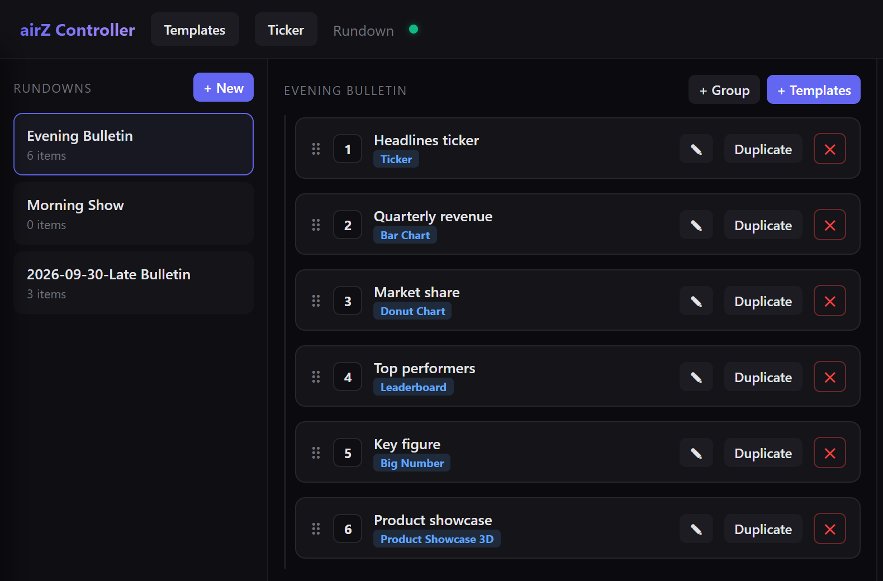Grab Product showcase drag handle
Viewport: 883px width, 581px height.
(316, 529)
